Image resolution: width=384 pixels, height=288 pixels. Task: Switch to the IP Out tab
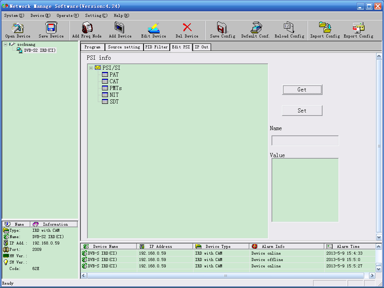point(201,47)
